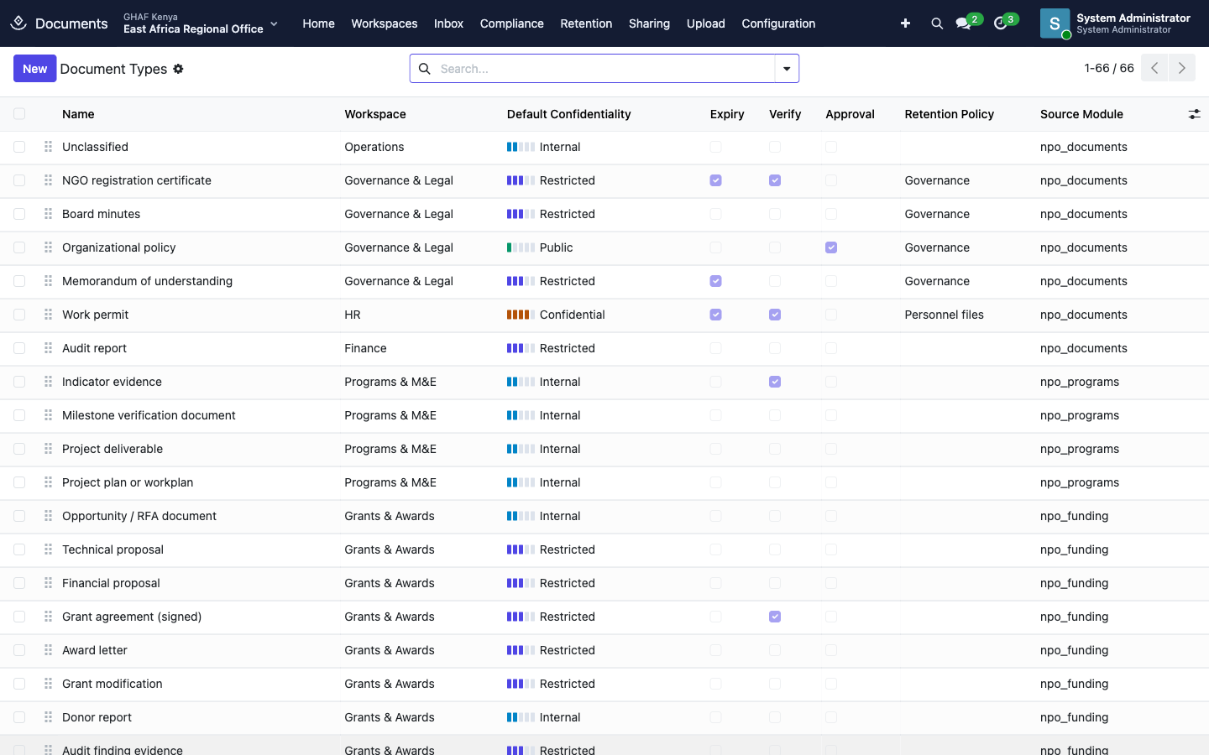Viewport: 1209px width, 755px height.
Task: Click the System Administrator avatar
Action: pos(1055,23)
